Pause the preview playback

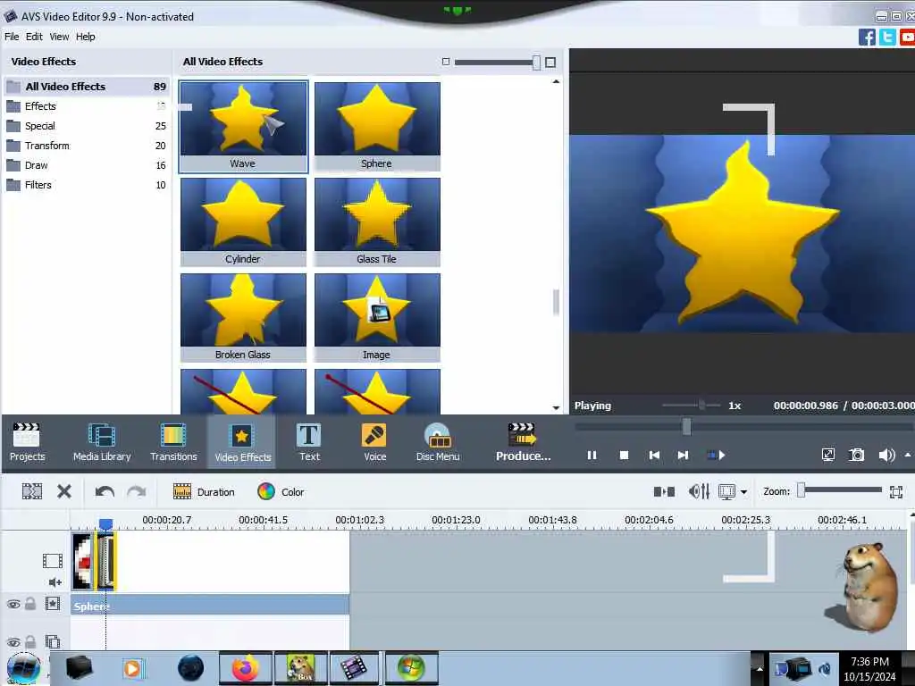(592, 455)
